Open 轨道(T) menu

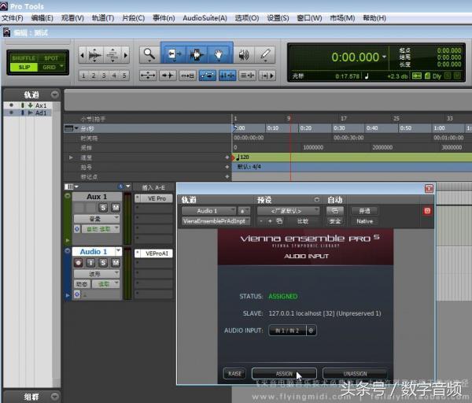pos(103,18)
